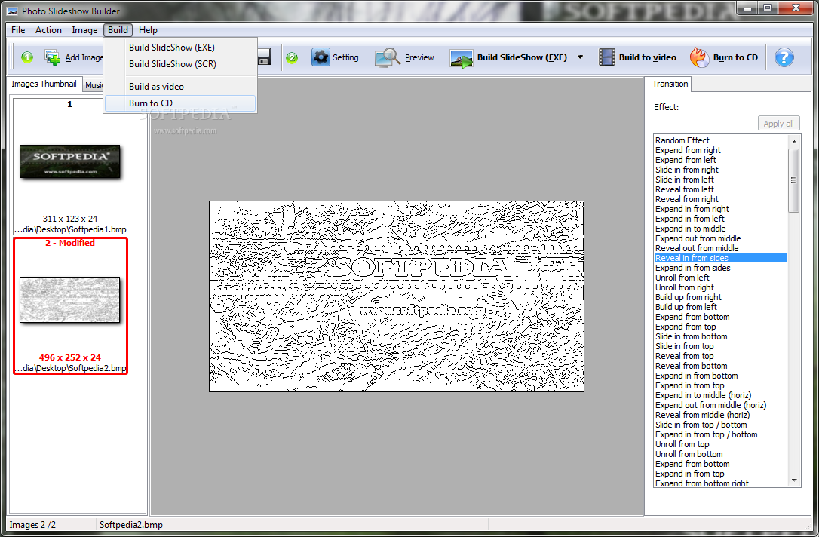Click the Burn to CD toolbar label
Screen dimensions: 819x537
(x=735, y=57)
